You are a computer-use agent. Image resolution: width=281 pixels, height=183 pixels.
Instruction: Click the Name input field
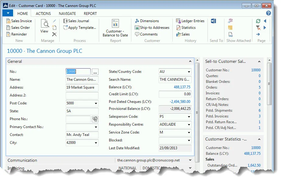click(x=82, y=80)
